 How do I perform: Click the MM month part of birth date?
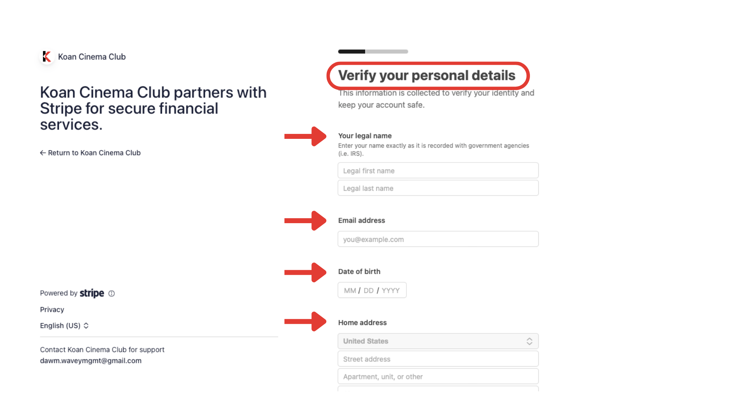[x=350, y=290]
